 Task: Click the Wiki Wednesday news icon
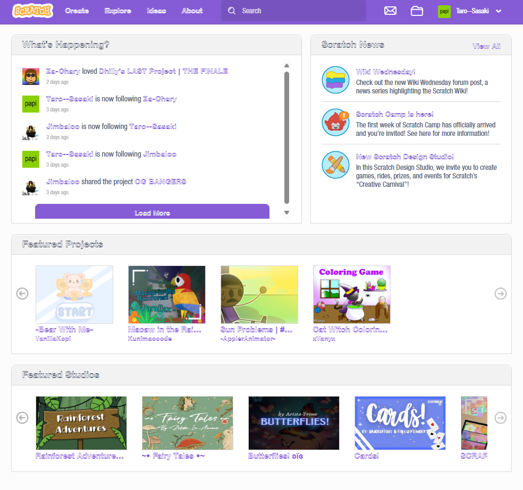[x=335, y=80]
